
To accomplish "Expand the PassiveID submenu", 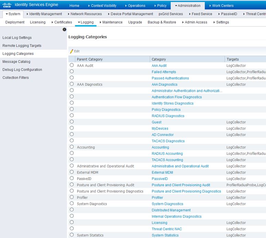I will point(228,14).
